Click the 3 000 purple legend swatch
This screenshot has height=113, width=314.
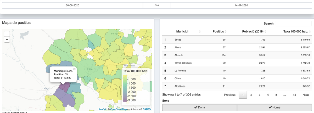(125, 100)
